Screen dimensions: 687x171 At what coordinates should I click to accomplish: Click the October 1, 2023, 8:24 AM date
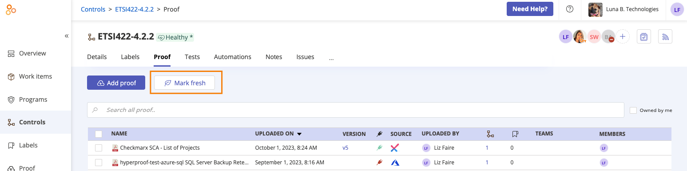[286, 148]
